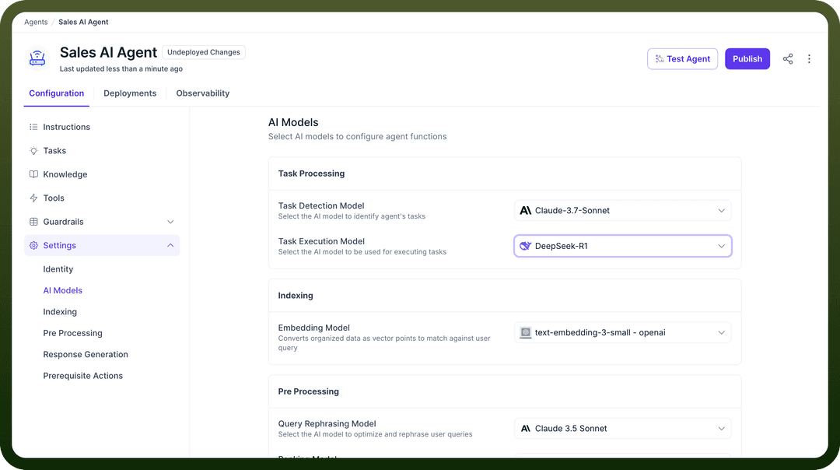This screenshot has width=840, height=470.
Task: Click the Guardrails sidebar item
Action: coord(102,221)
